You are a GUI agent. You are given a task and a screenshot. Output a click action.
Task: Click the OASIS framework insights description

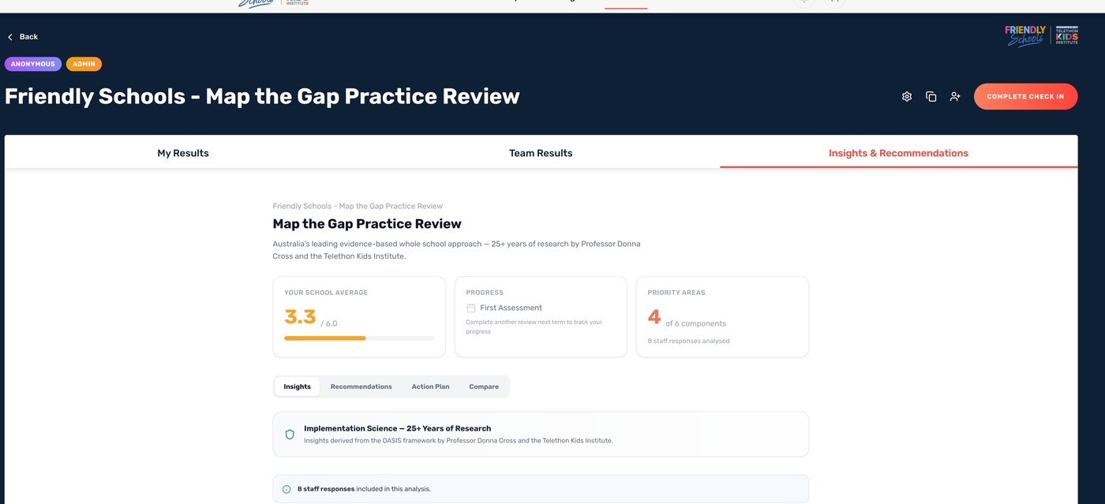[x=458, y=440]
